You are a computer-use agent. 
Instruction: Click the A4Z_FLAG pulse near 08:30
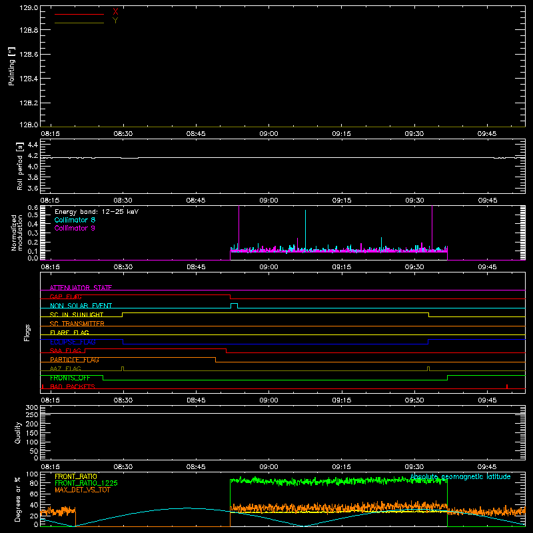pyautogui.click(x=123, y=369)
